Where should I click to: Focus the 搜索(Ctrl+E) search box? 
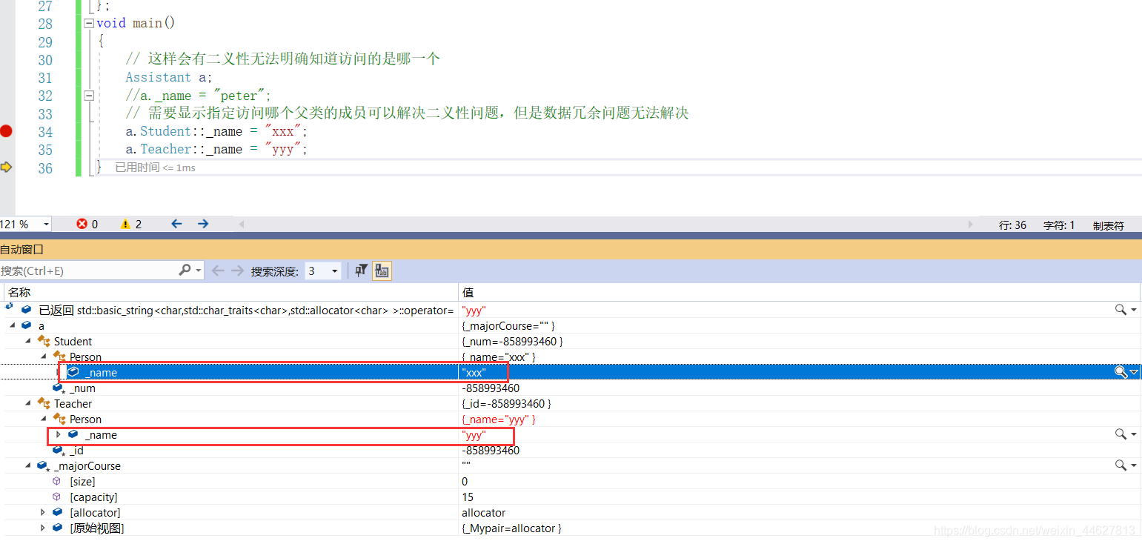coord(87,271)
